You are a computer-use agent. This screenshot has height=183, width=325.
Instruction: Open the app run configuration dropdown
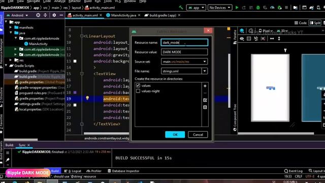pyautogui.click(x=196, y=8)
